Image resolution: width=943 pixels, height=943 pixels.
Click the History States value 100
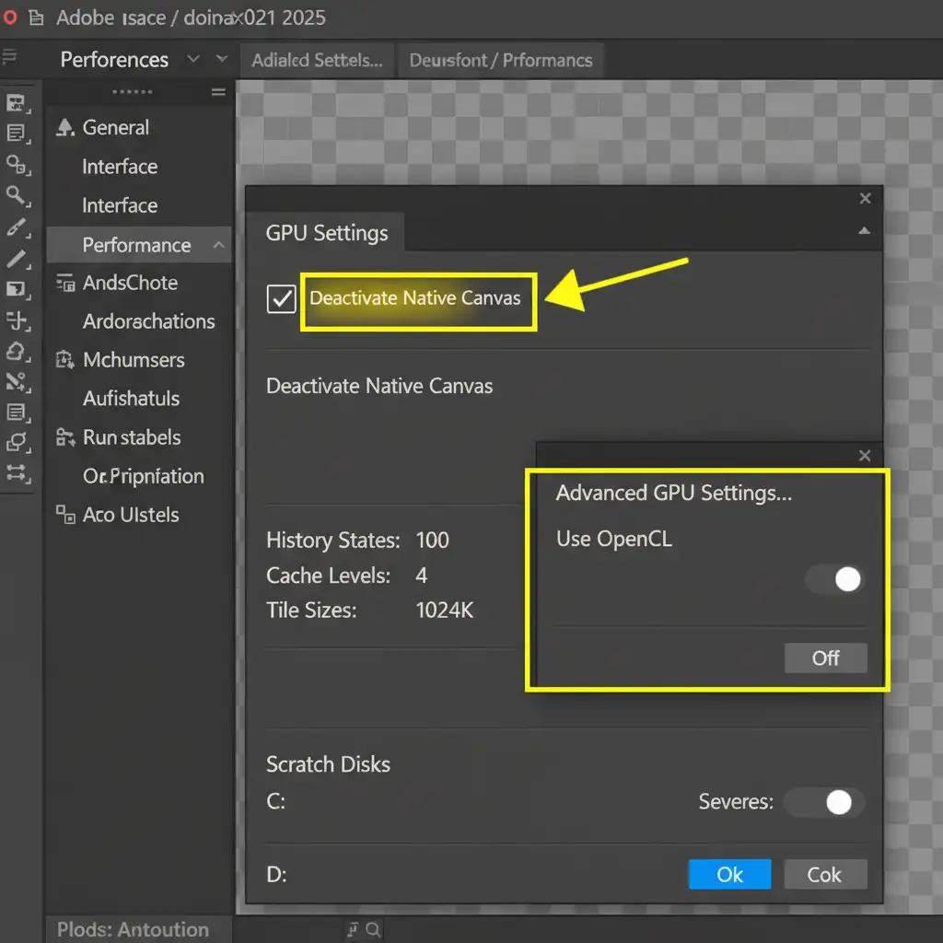(432, 541)
